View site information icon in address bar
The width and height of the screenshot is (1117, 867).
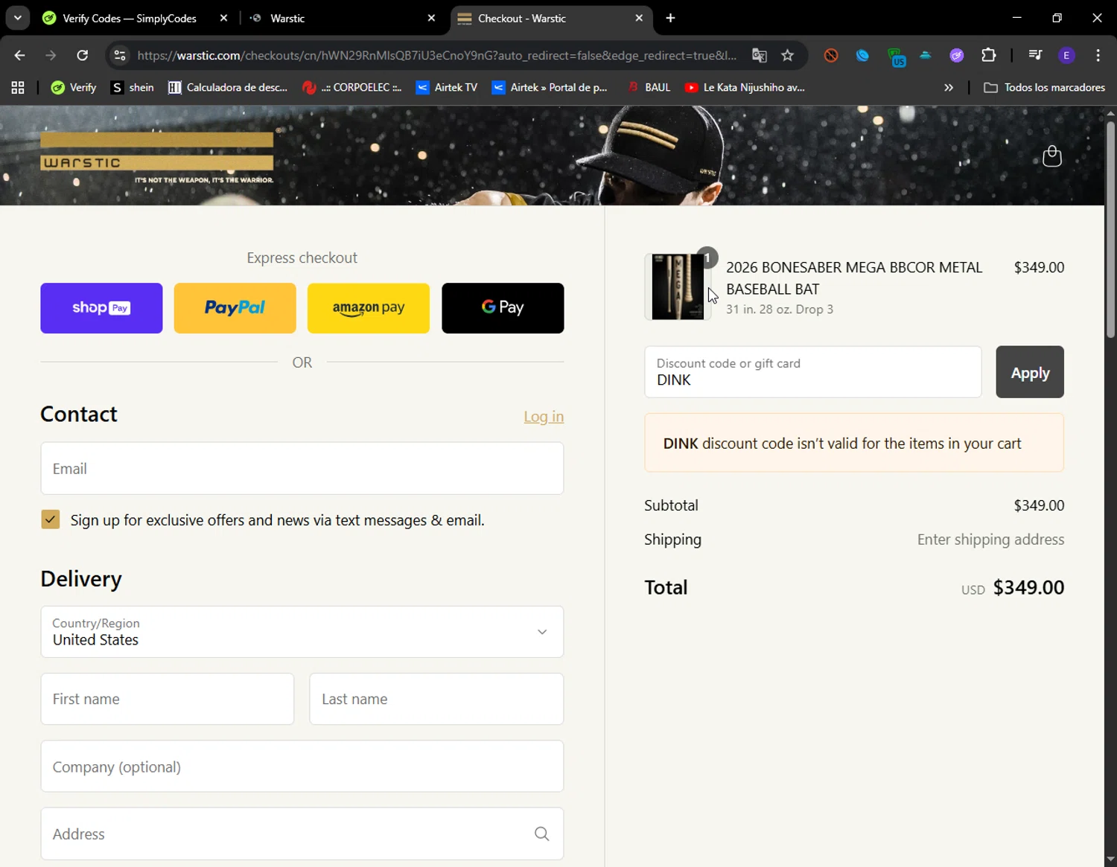(120, 55)
